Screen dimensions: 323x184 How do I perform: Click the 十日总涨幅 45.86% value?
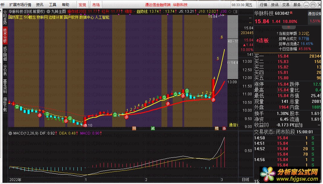click(x=305, y=49)
